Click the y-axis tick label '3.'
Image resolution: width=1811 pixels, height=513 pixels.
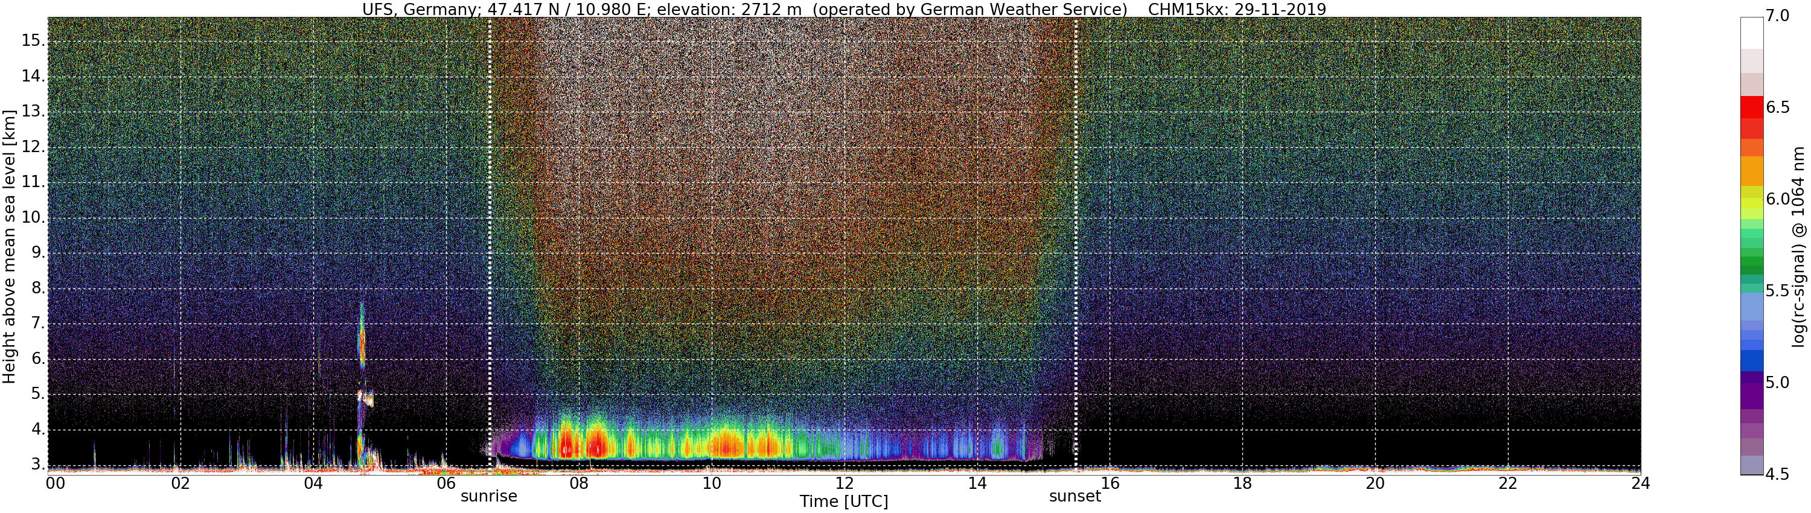click(x=38, y=465)
